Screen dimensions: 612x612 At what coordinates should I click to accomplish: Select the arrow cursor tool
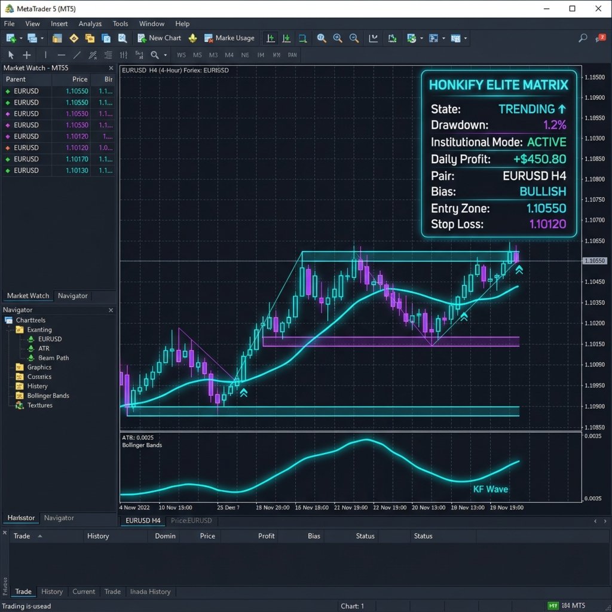(x=11, y=55)
